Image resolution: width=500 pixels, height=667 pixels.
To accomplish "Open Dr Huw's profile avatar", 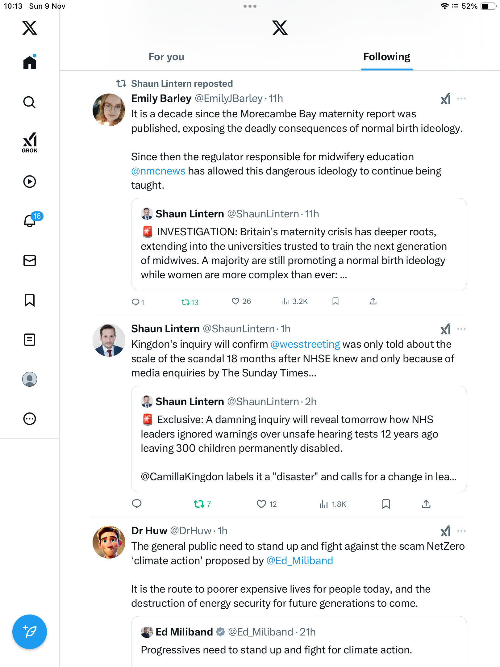I will [x=109, y=542].
